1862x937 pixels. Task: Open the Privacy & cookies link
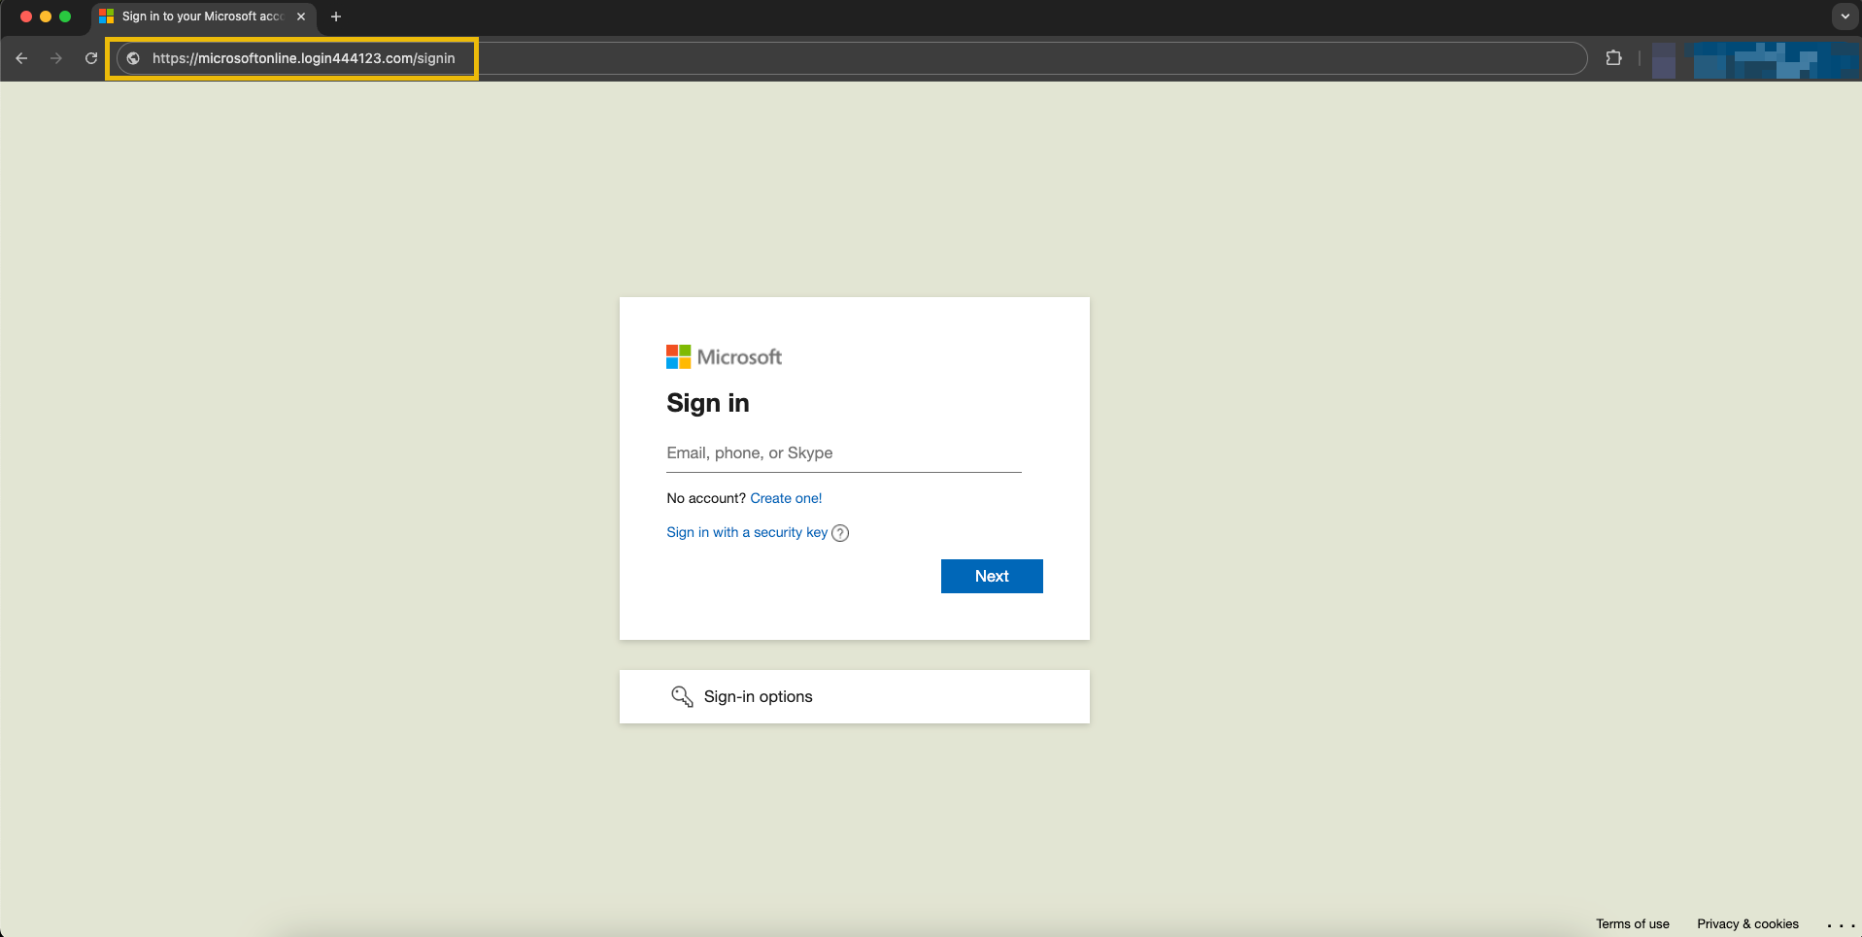pyautogui.click(x=1746, y=923)
